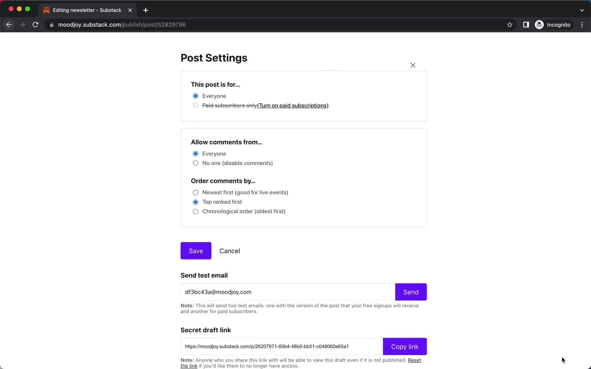The image size is (591, 369).
Task: Click the reload/refresh page icon
Action: (x=36, y=25)
